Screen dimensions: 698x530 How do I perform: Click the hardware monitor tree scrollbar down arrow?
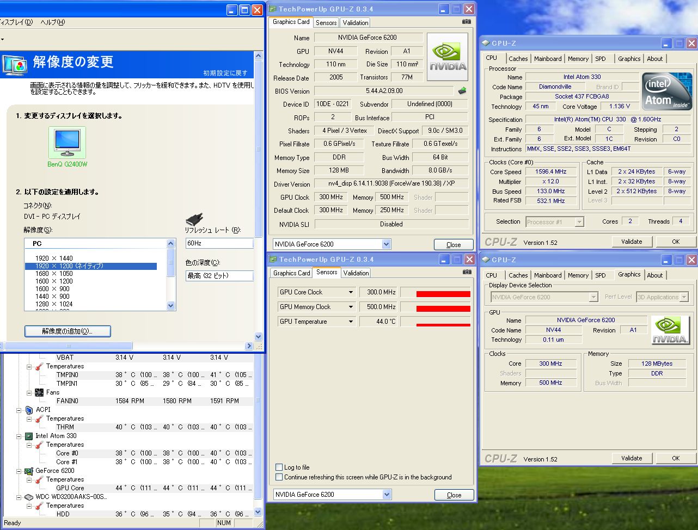coord(259,511)
